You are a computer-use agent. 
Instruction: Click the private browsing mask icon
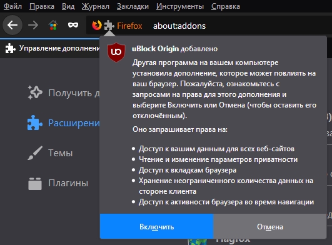tap(73, 25)
